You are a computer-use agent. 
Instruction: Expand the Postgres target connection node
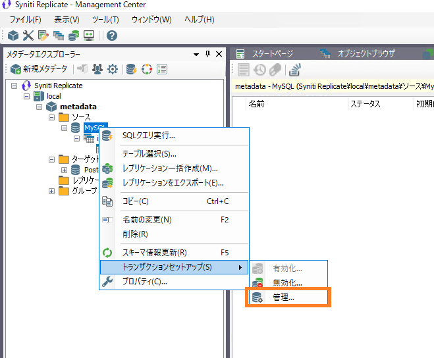point(65,170)
